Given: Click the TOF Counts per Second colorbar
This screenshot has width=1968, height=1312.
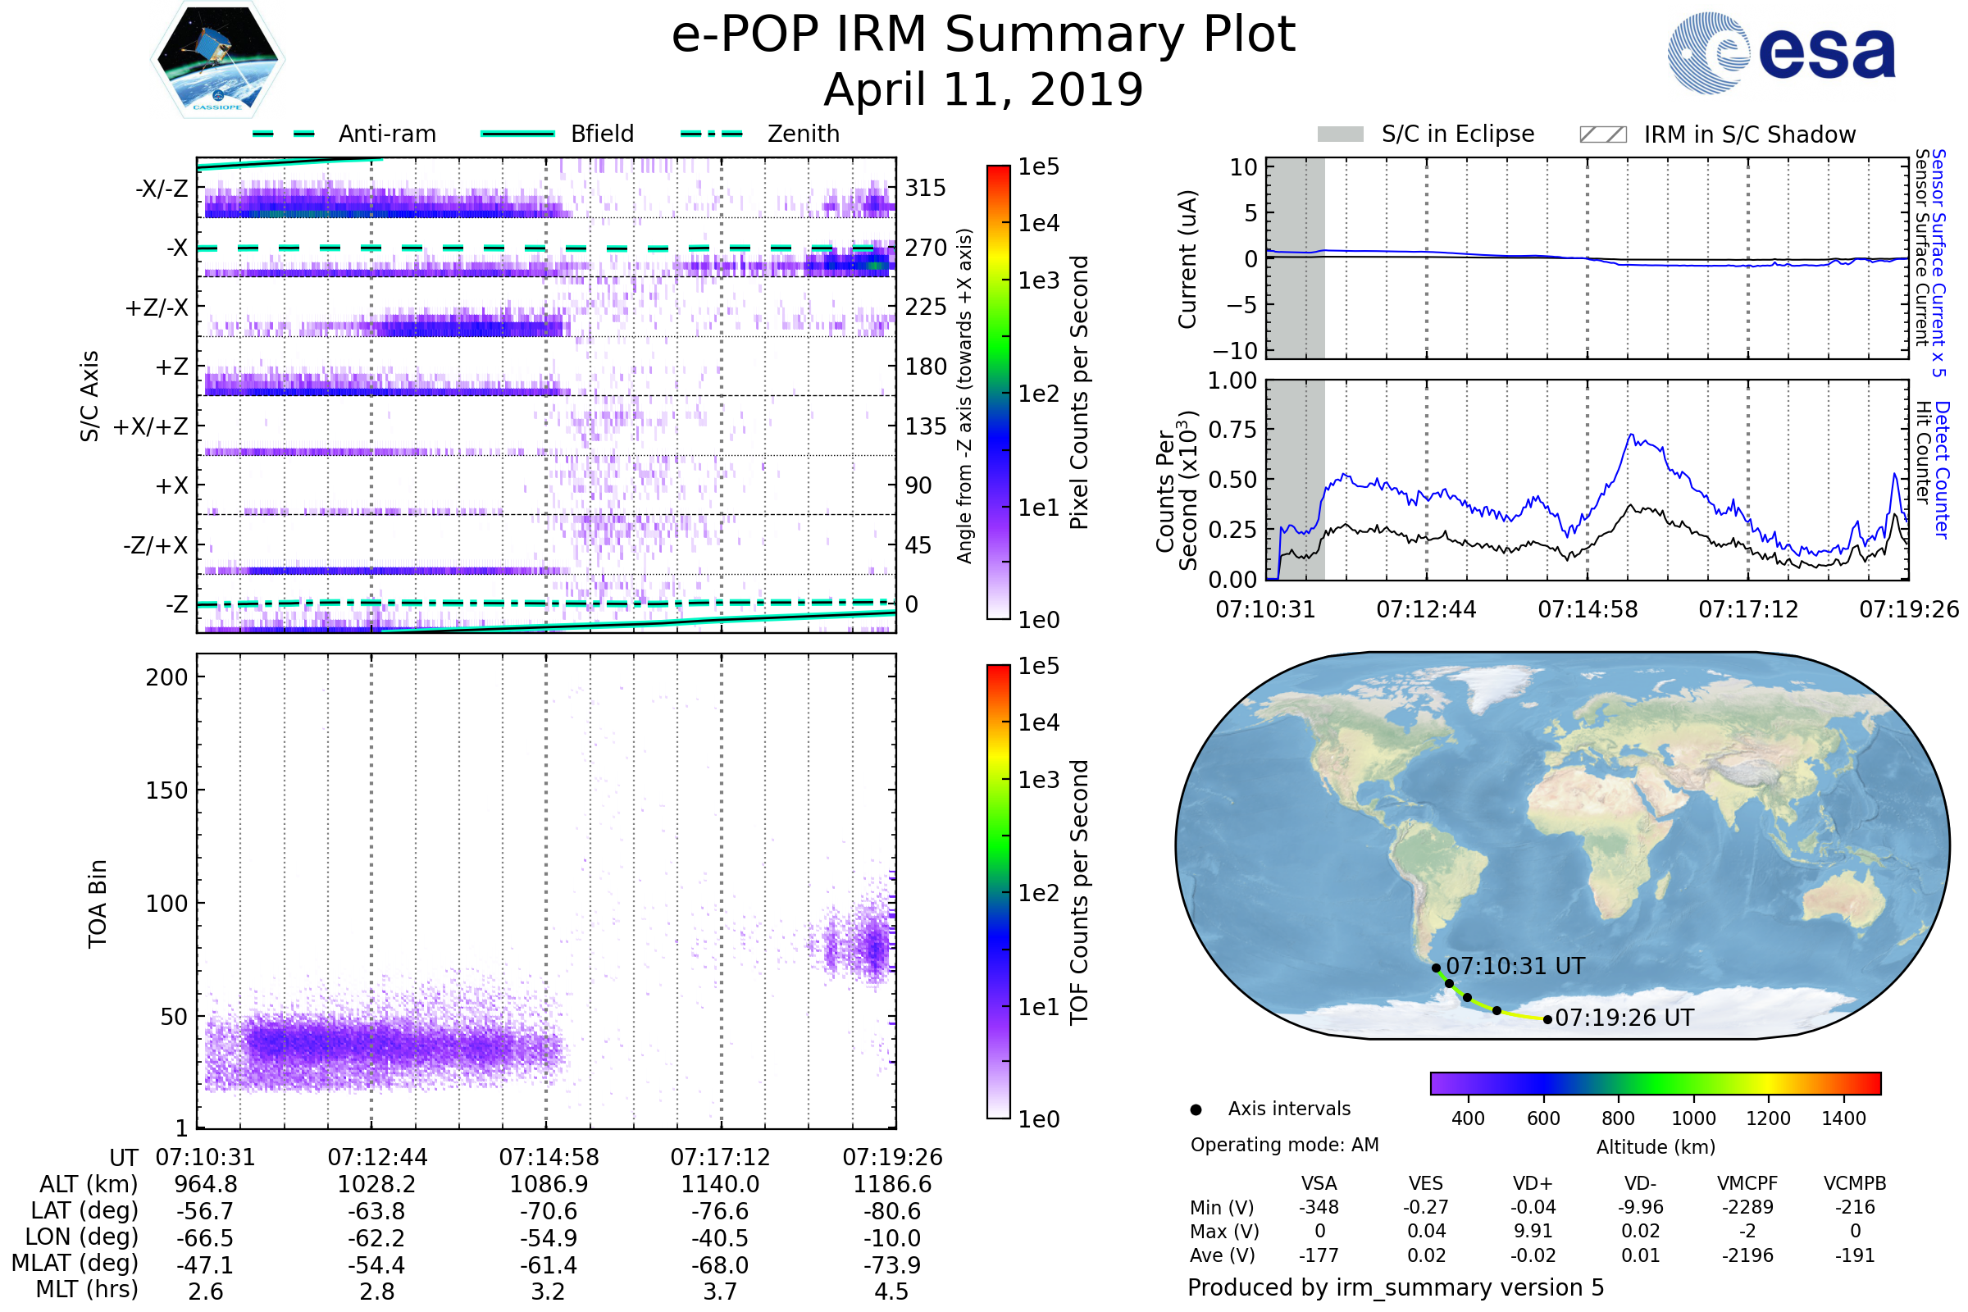Looking at the screenshot, I should click(998, 891).
